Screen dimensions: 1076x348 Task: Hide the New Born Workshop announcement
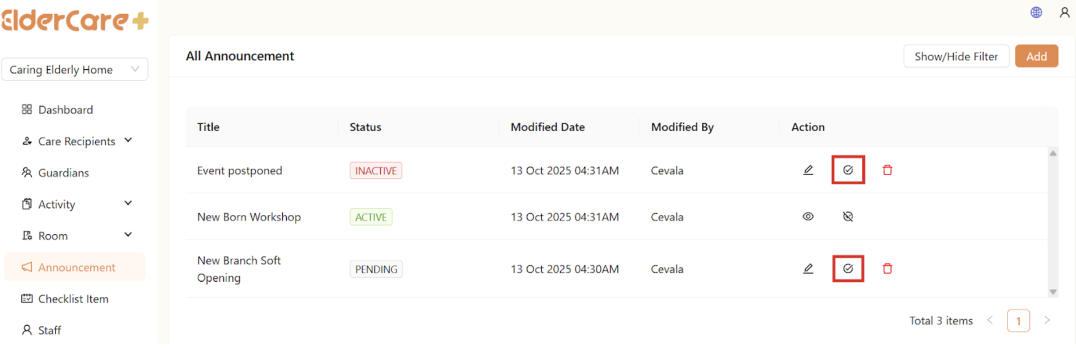[848, 217]
